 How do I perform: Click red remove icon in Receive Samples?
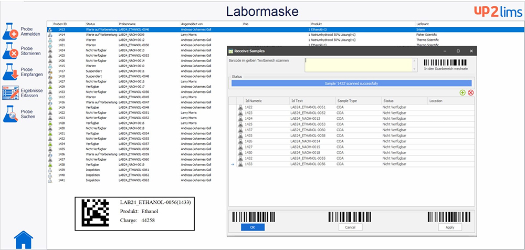(471, 92)
